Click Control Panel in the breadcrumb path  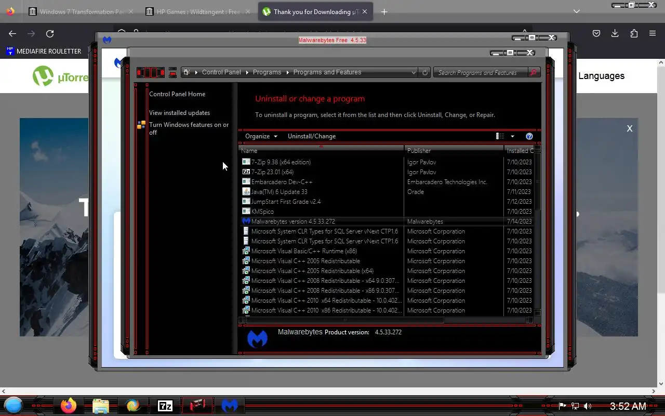tap(221, 72)
